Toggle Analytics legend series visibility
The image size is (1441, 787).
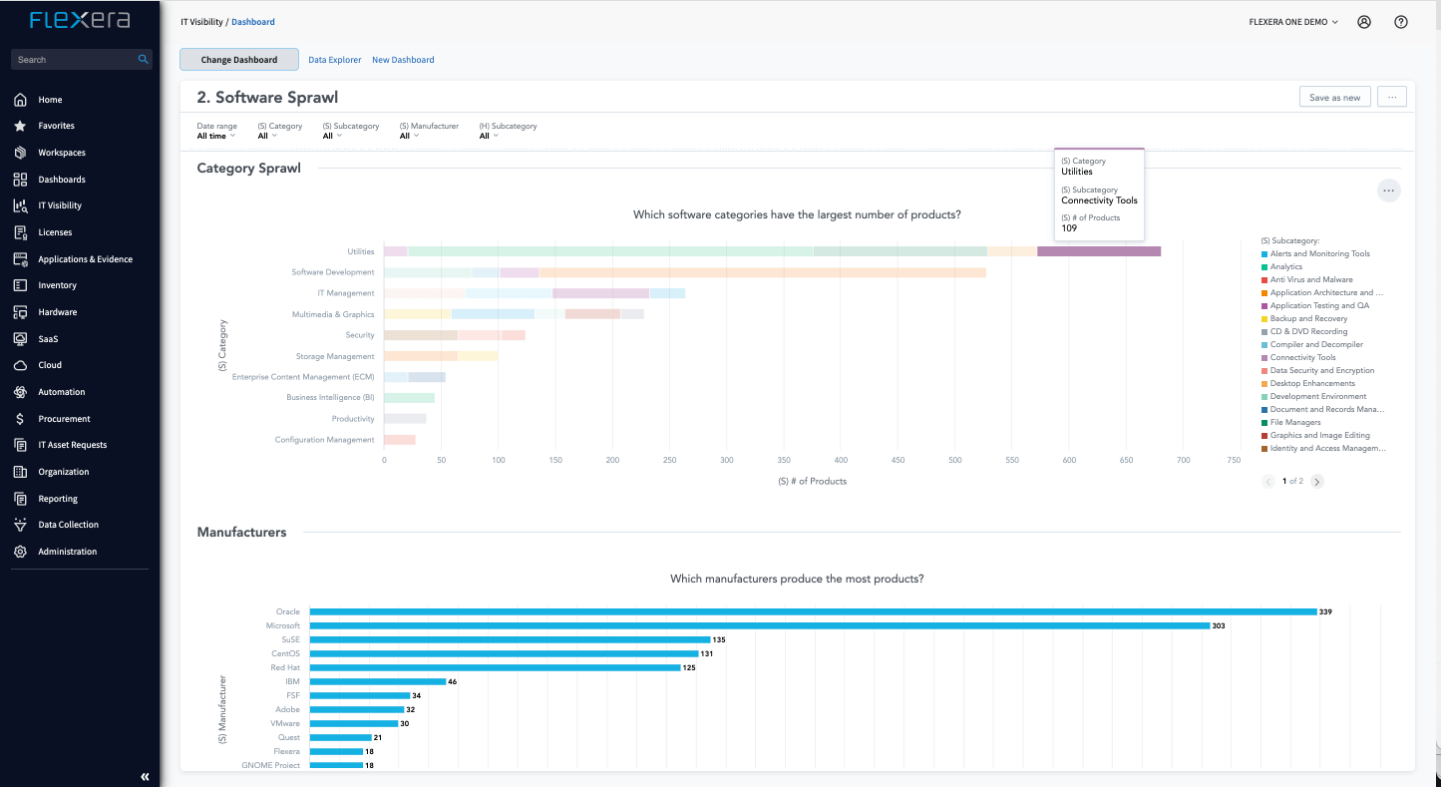[1285, 267]
